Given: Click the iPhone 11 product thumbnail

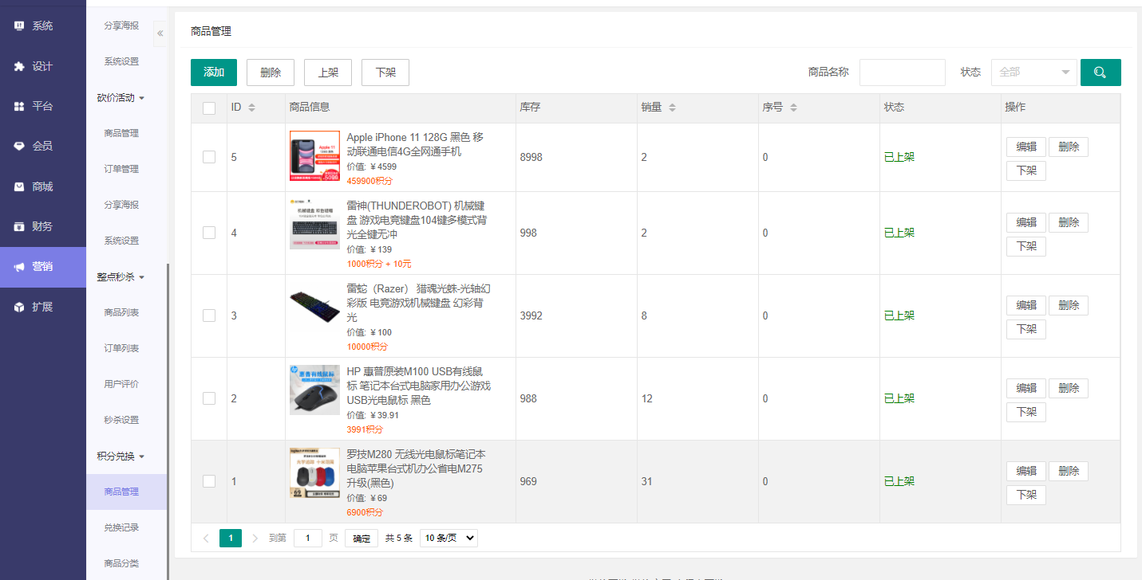Looking at the screenshot, I should tap(314, 156).
